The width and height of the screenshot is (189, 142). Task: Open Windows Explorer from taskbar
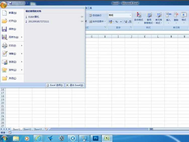click(x=16, y=138)
